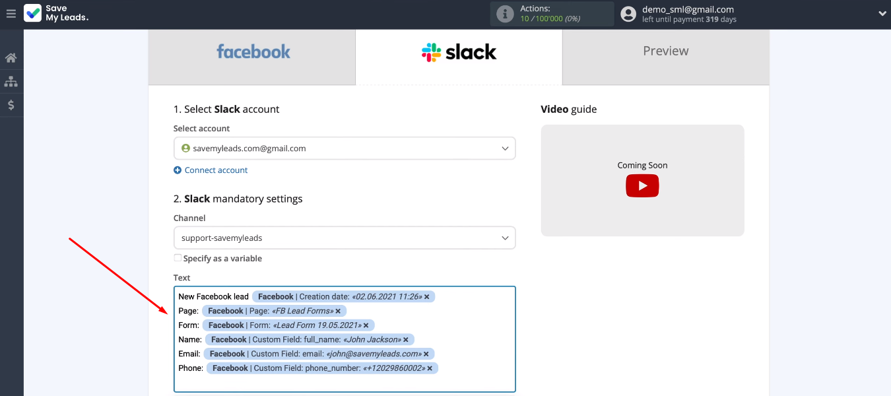Open the hamburger menu icon
Image resolution: width=891 pixels, height=396 pixels.
pos(11,13)
